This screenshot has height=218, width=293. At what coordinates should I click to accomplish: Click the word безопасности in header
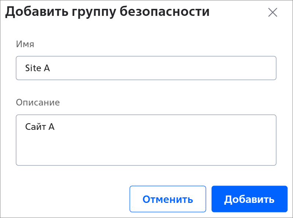(165, 11)
